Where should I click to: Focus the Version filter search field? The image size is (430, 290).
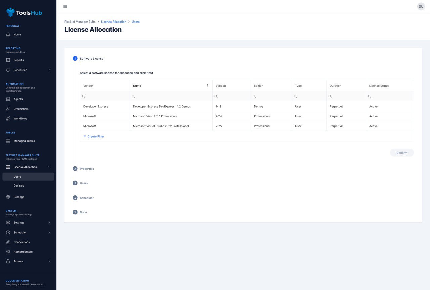coord(231,96)
